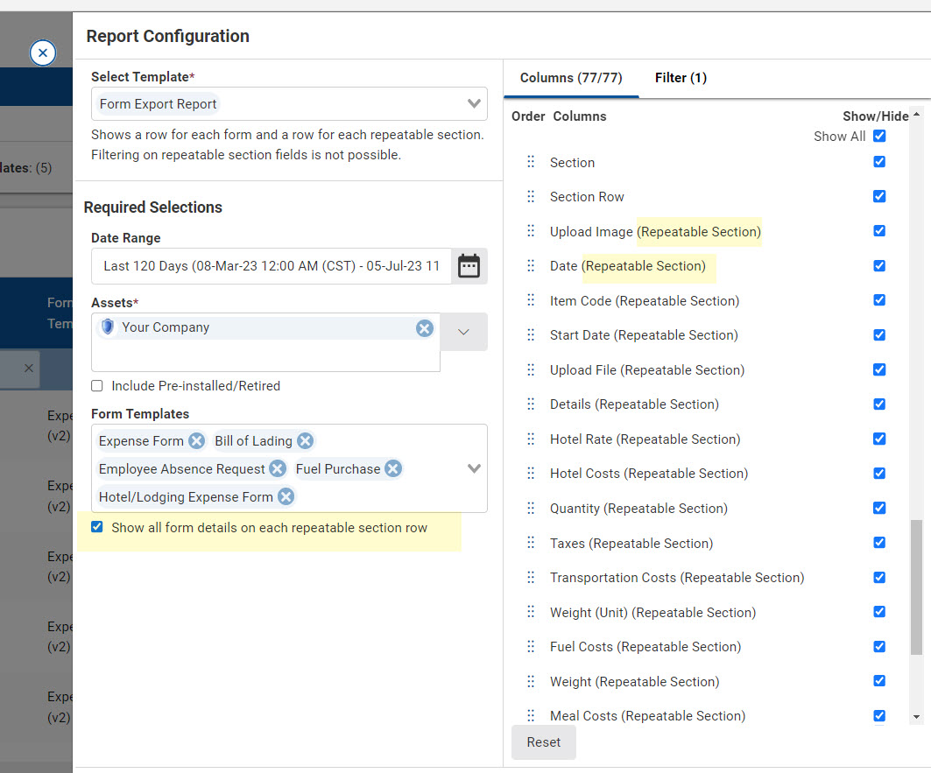The width and height of the screenshot is (931, 773).
Task: Expand the Assets dropdown arrow
Action: 463,332
